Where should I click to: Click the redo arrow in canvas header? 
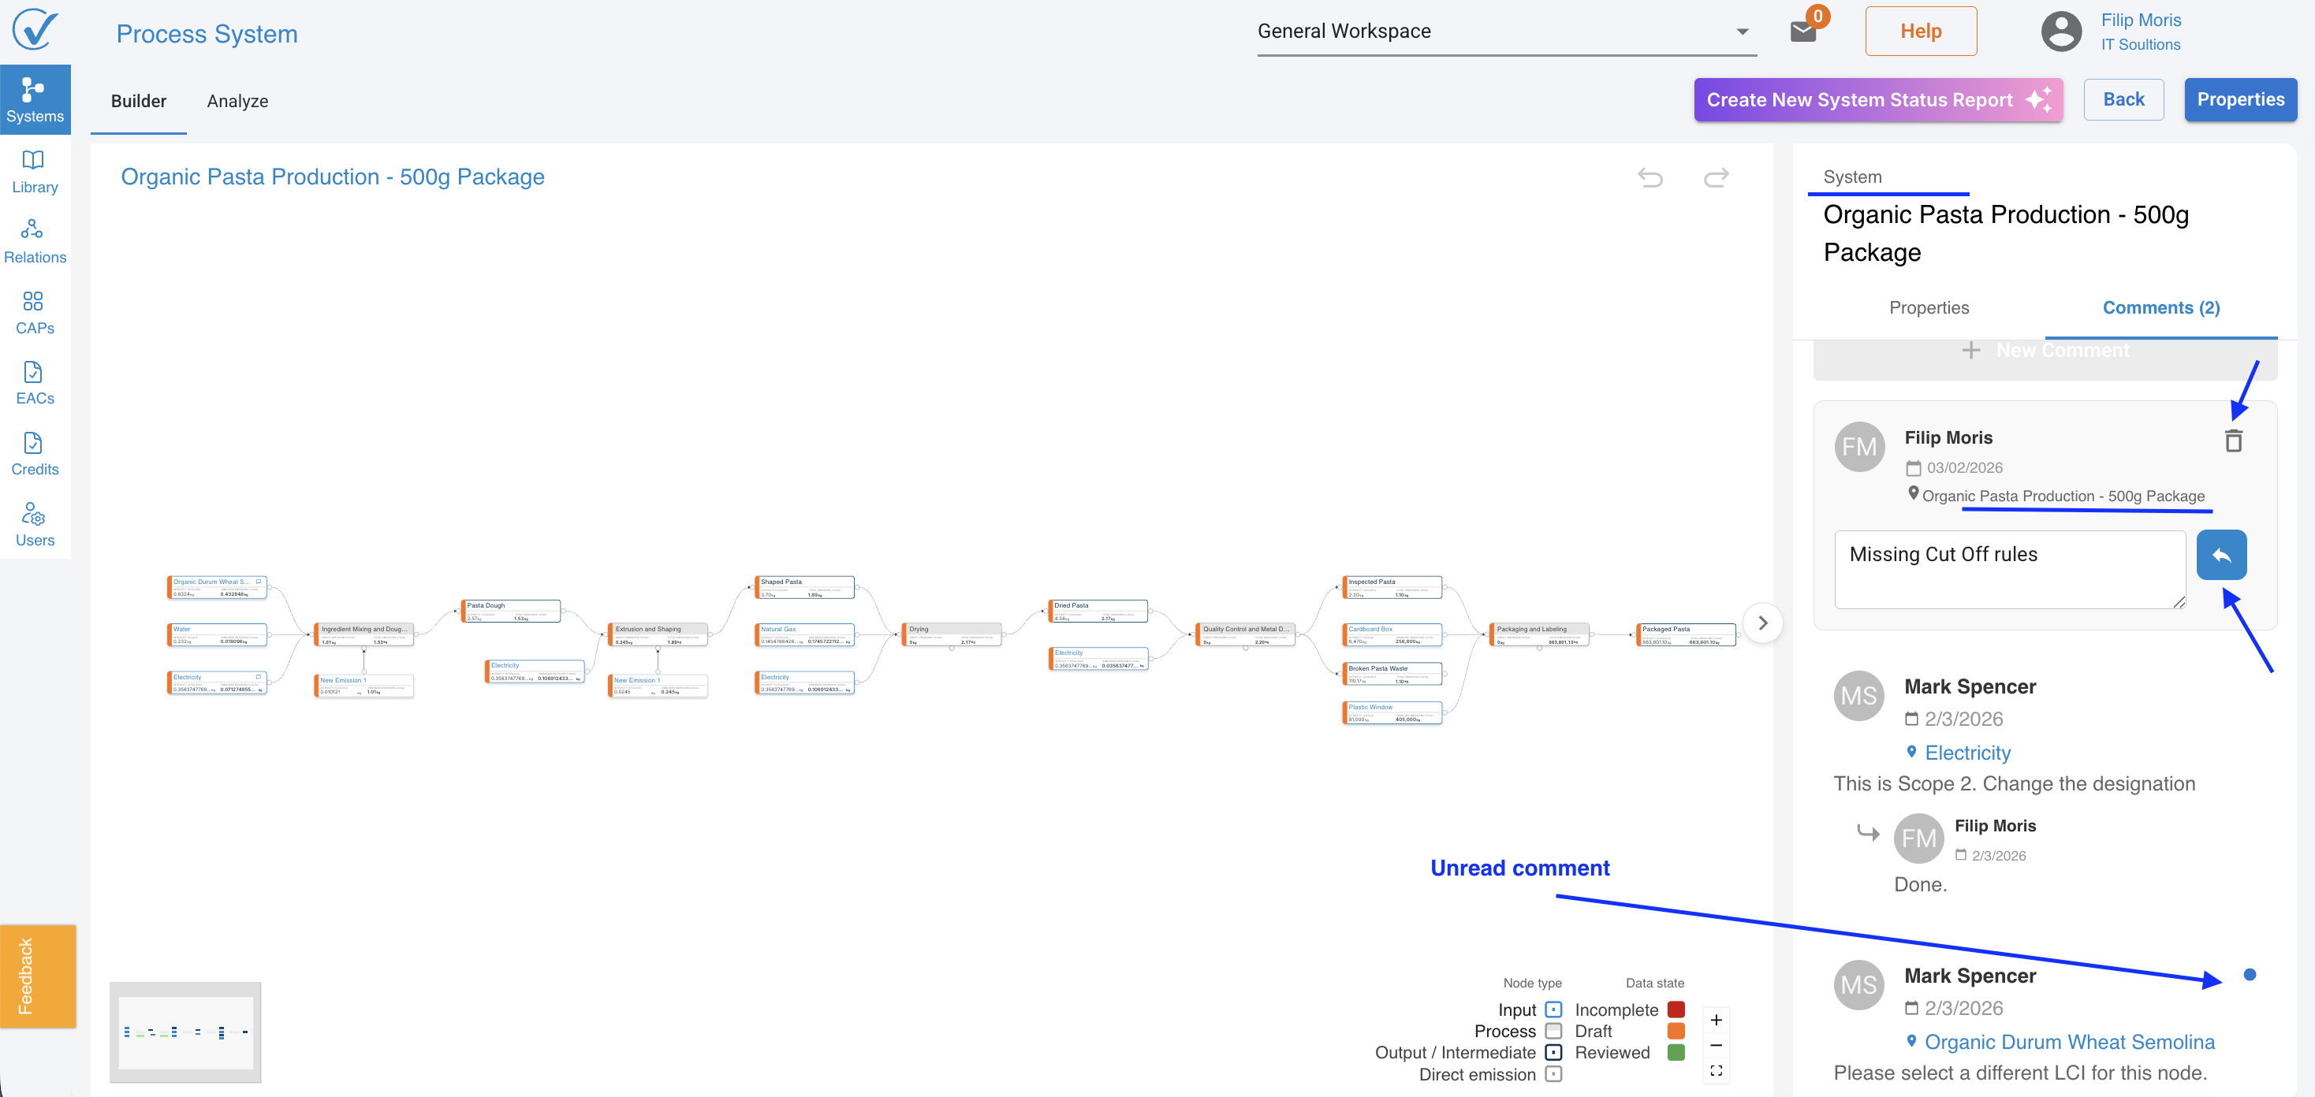[1716, 177]
